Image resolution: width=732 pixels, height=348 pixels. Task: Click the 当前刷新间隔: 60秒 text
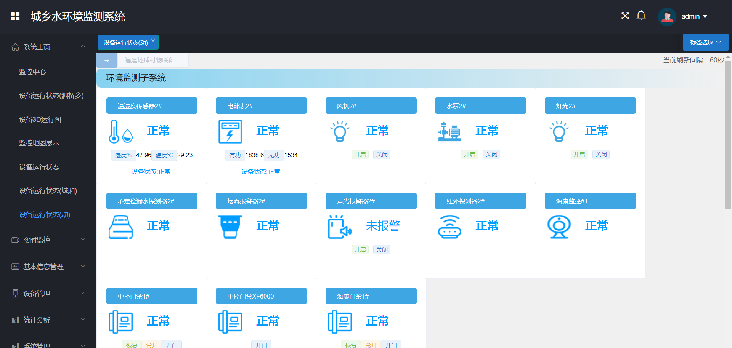(x=693, y=60)
